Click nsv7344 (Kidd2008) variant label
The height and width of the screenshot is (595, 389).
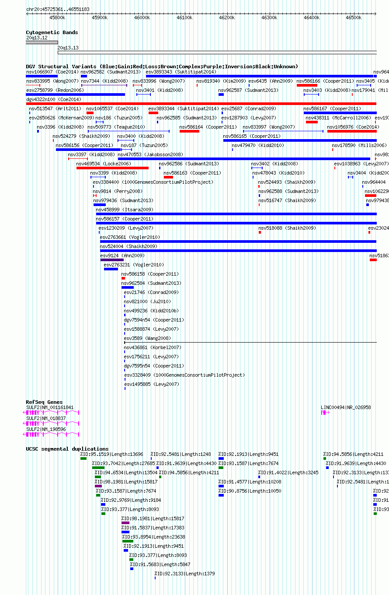(x=104, y=81)
